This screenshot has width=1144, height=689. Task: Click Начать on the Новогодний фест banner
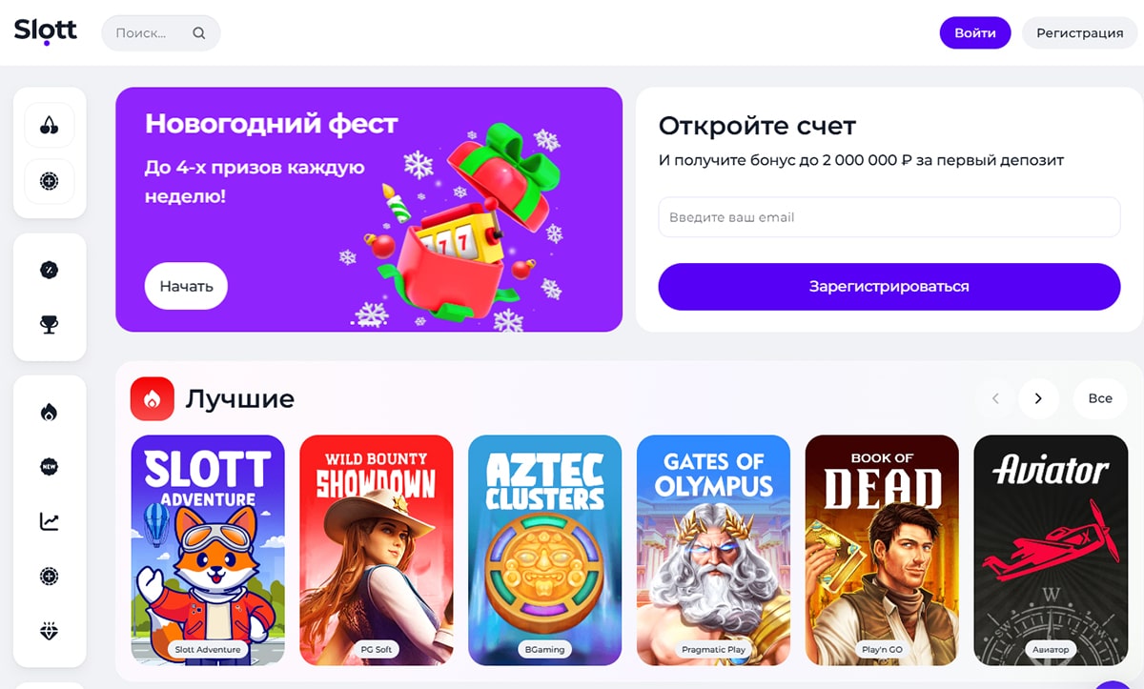click(x=186, y=286)
